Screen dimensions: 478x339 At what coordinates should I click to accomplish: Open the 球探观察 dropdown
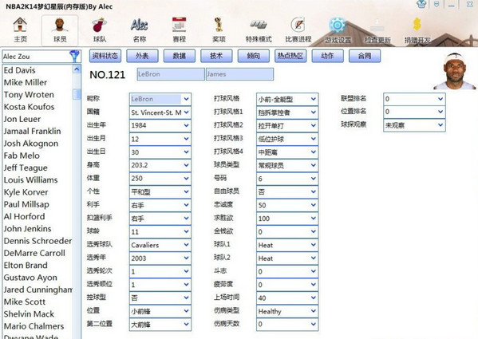tap(414, 125)
